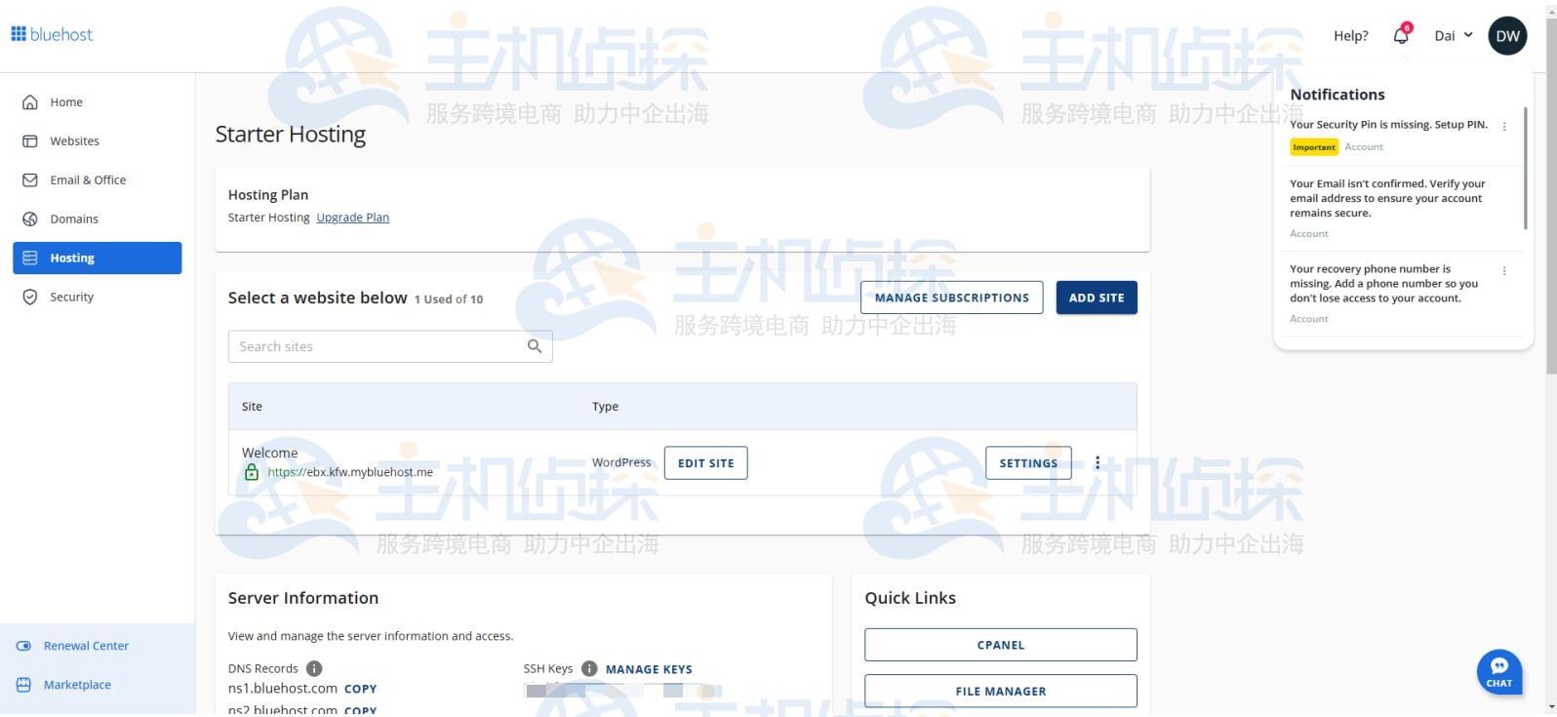Click the Home house icon

[x=30, y=101]
